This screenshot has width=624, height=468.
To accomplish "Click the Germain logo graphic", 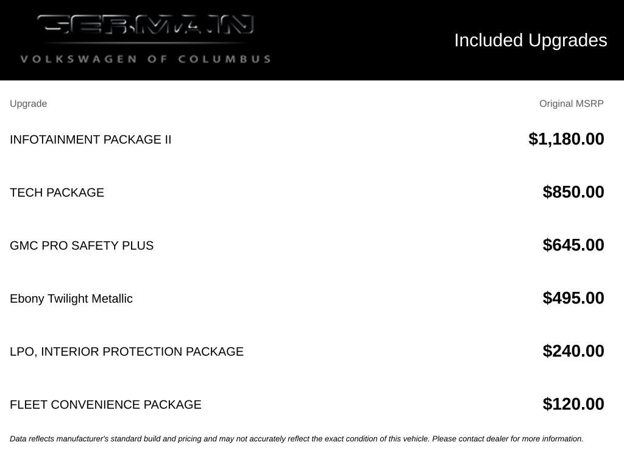I will point(145,24).
